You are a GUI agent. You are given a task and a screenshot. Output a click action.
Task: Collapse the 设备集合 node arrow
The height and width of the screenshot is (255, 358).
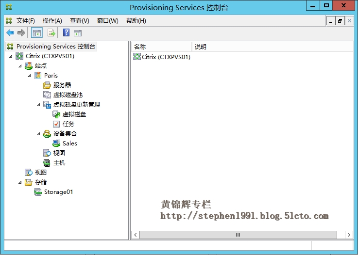[38, 134]
